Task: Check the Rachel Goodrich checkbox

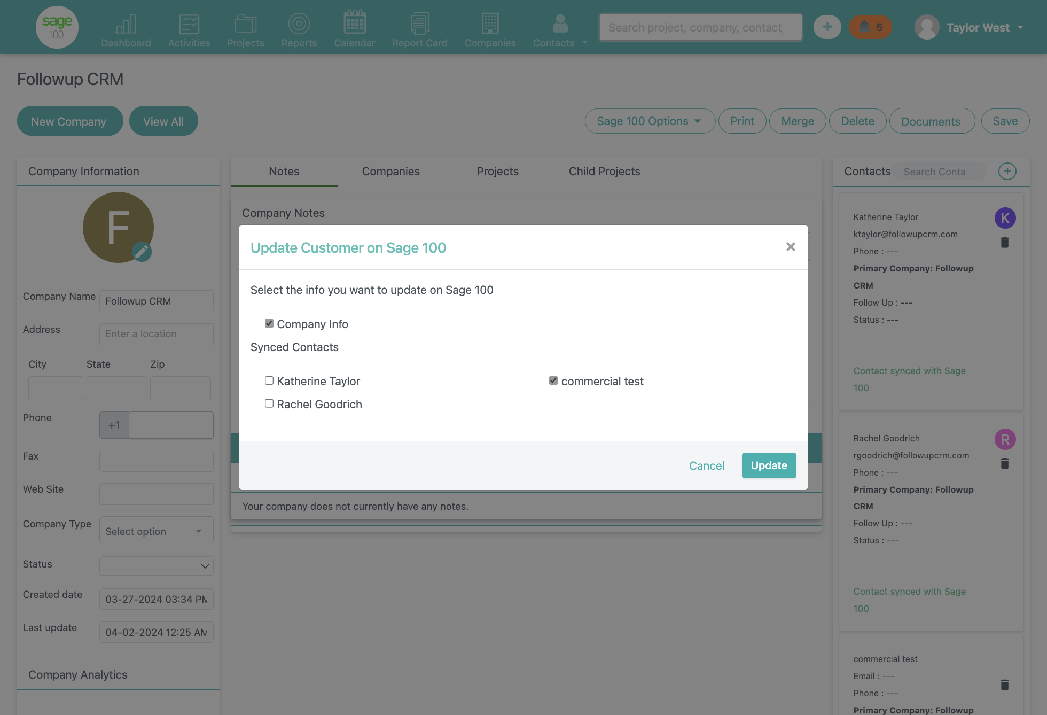Action: (x=269, y=403)
